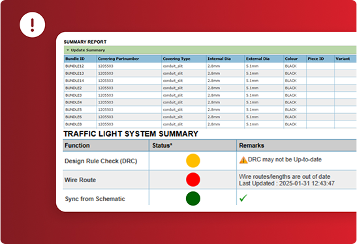The width and height of the screenshot is (357, 244).
Task: Click the white exclamation alert icon
Action: coord(33,25)
